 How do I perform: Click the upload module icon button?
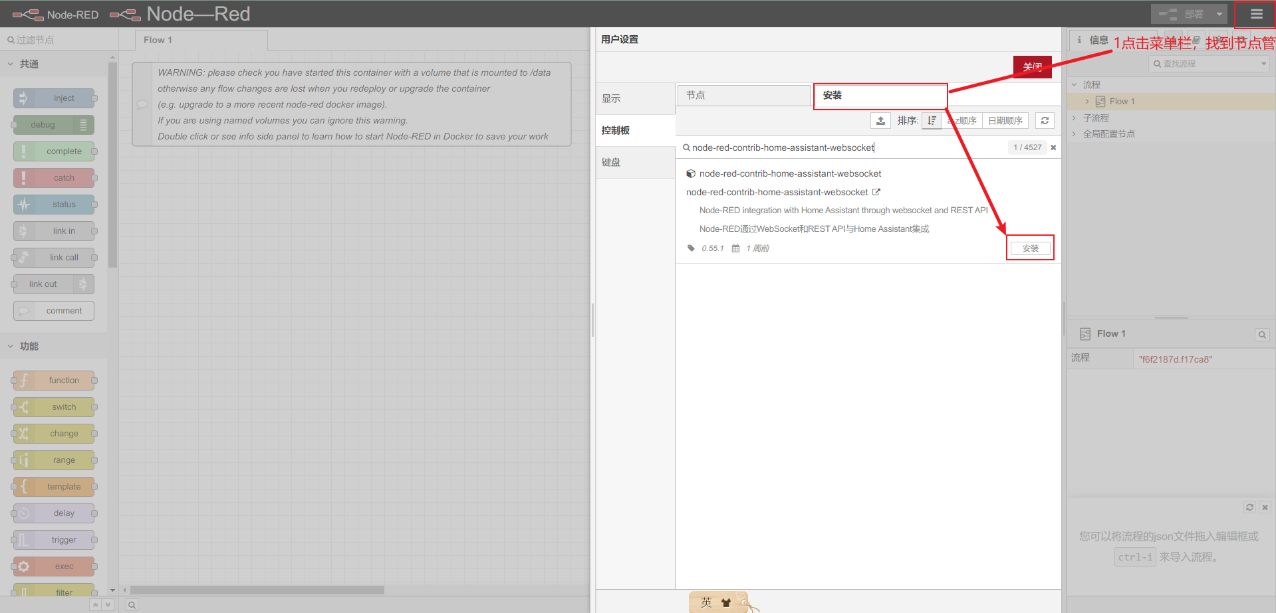[x=880, y=121]
